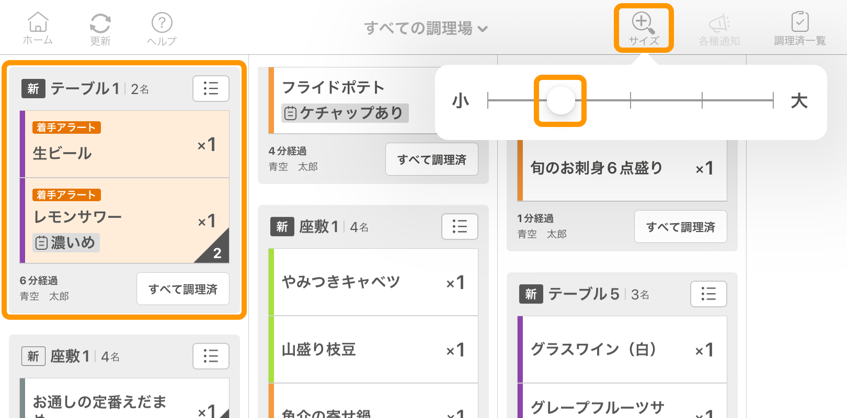This screenshot has width=847, height=418.
Task: Click the 新 badge on テーブル5
Action: coord(531,294)
